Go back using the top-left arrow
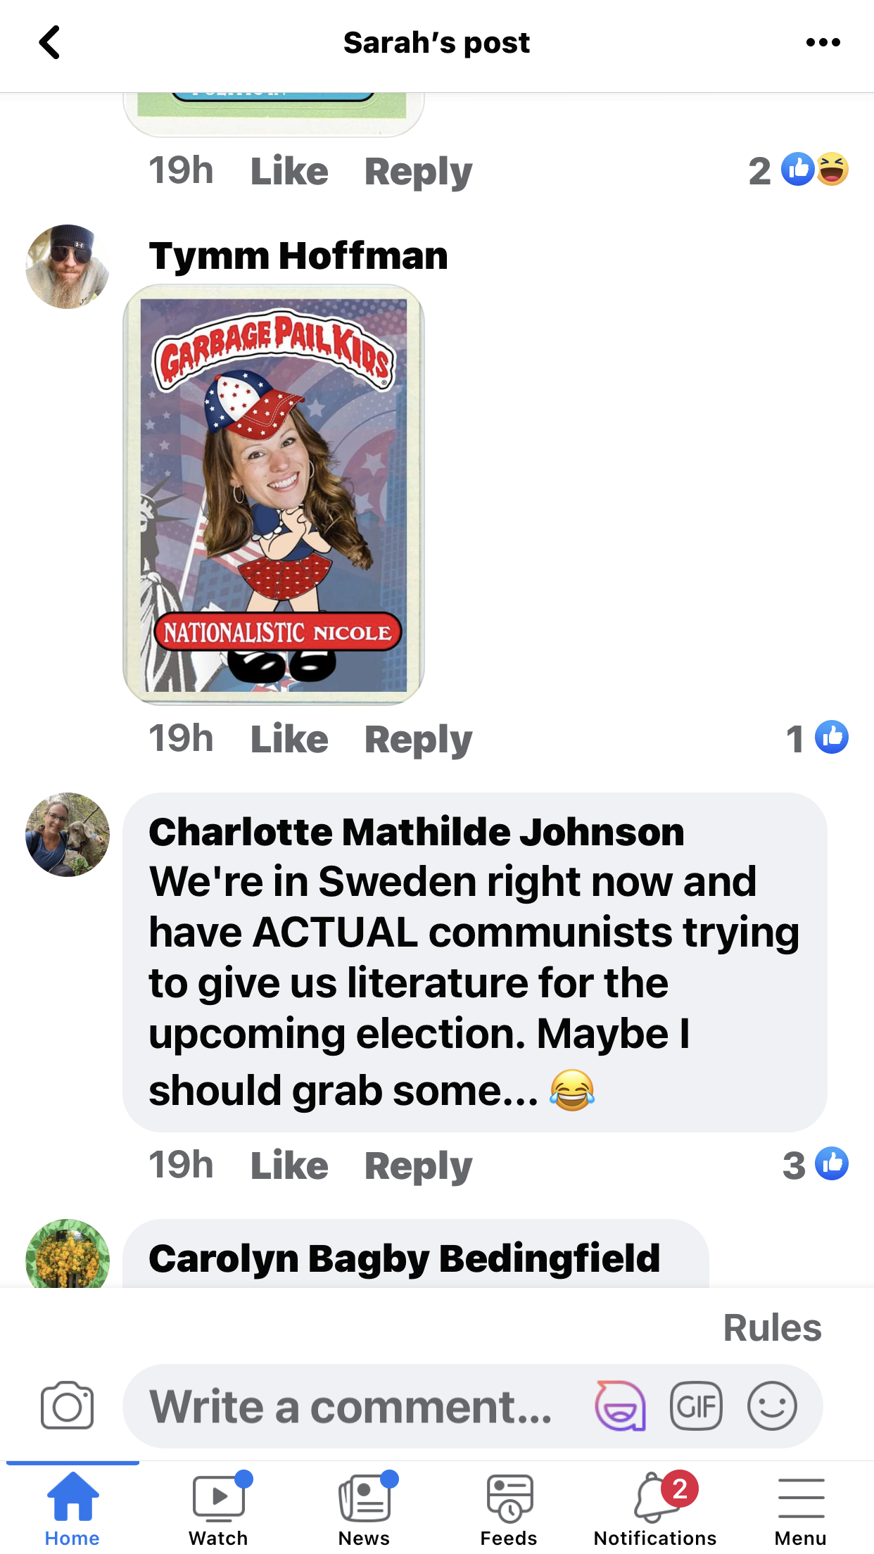The image size is (874, 1554). [x=49, y=42]
